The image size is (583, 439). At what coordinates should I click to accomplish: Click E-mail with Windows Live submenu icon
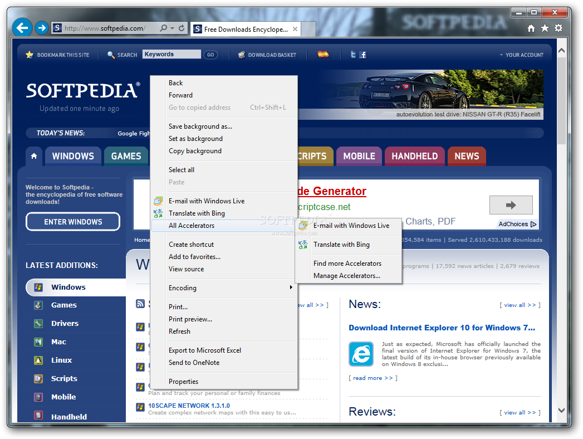(303, 226)
